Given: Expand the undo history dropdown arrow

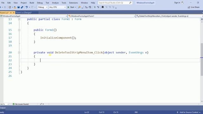Looking at the screenshot, I should point(29,7).
